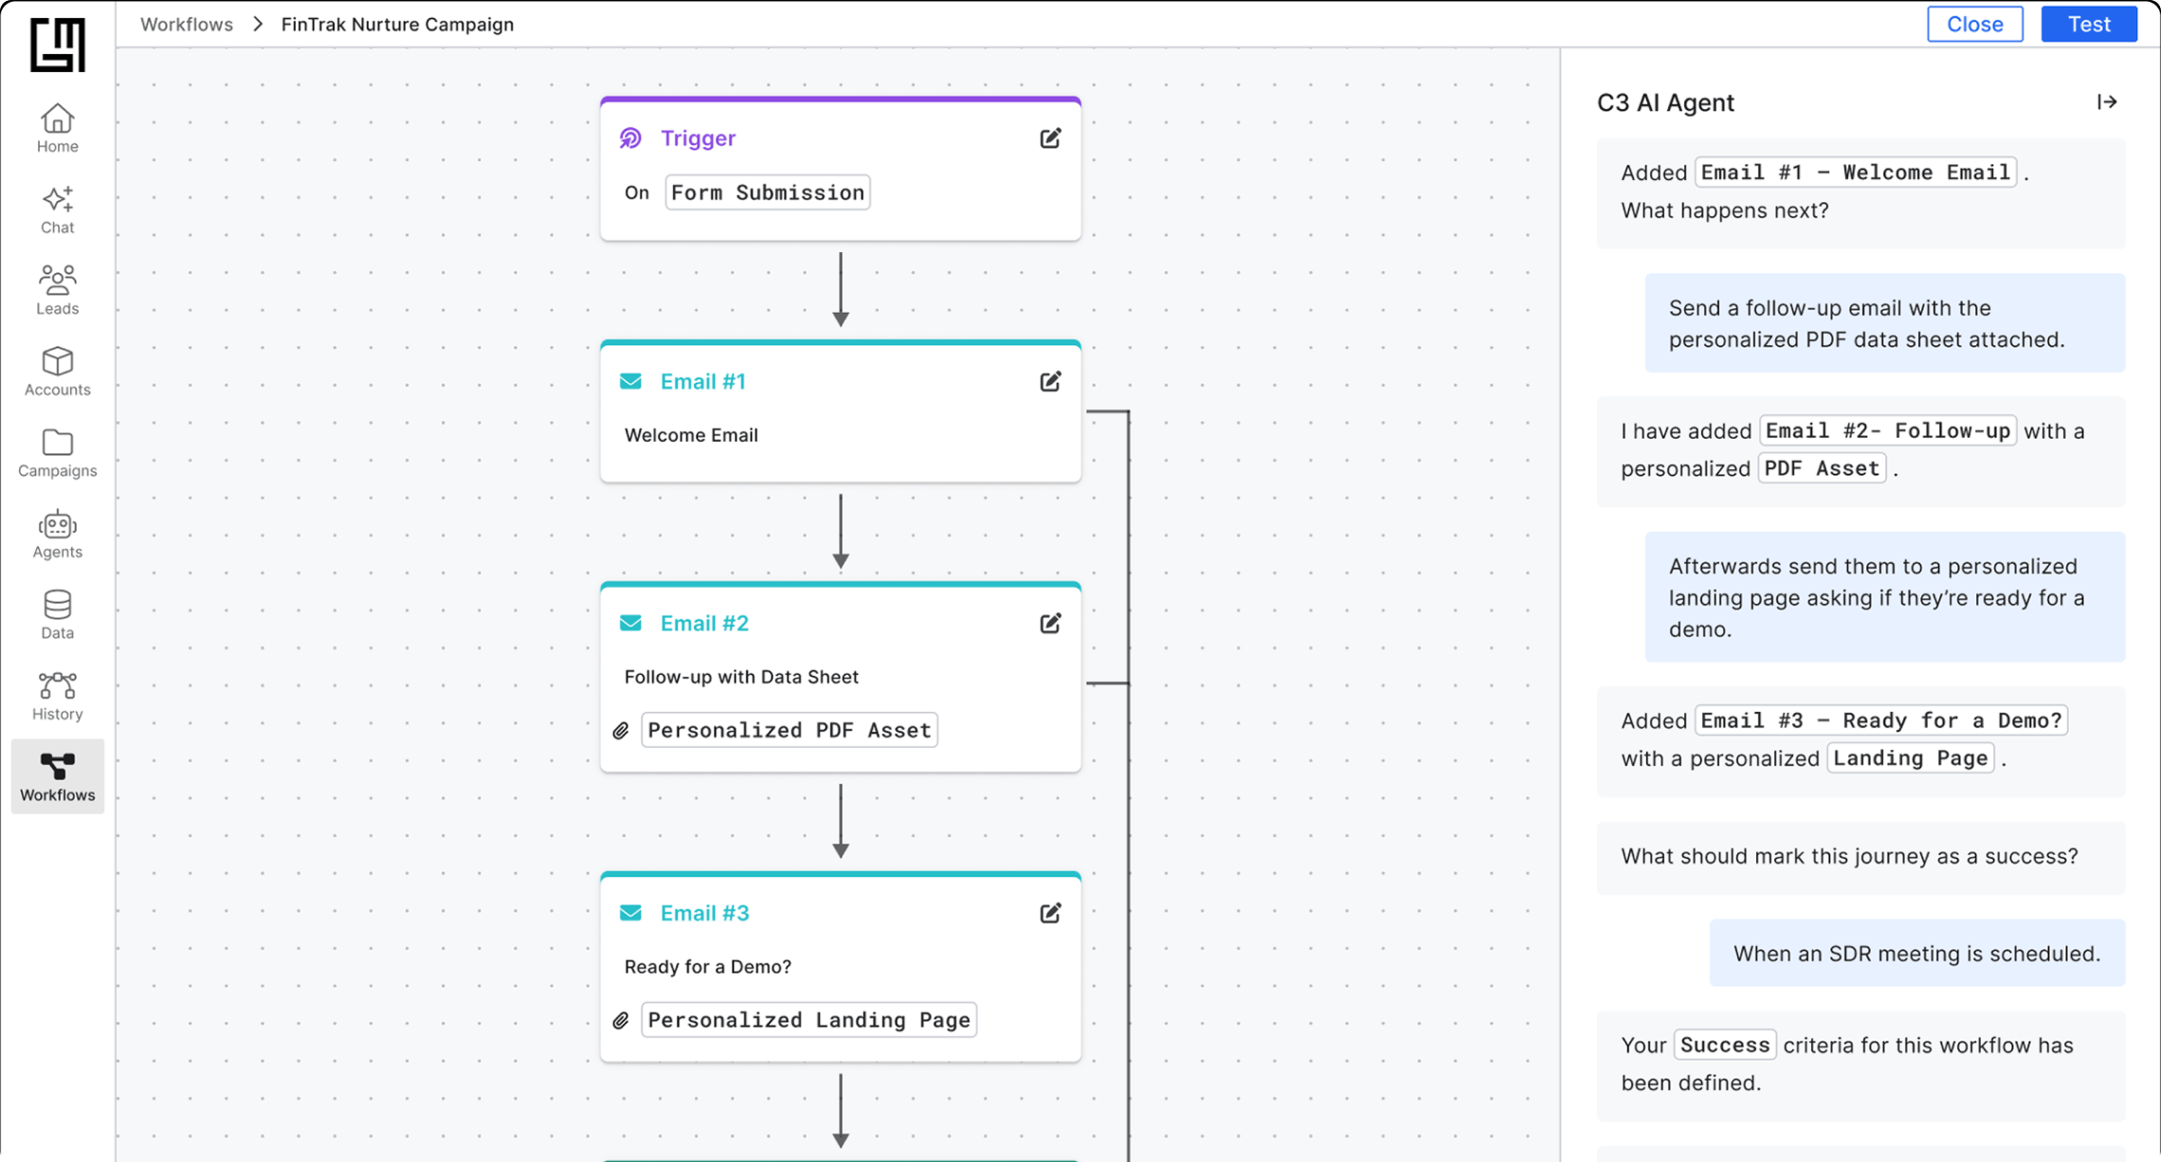This screenshot has width=2161, height=1162.
Task: Click the PDF Asset chip in chat
Action: (1822, 468)
